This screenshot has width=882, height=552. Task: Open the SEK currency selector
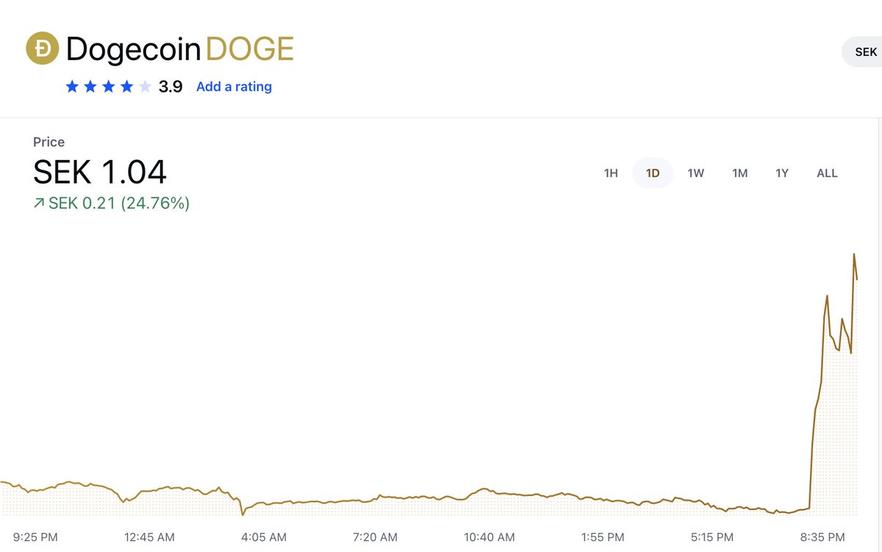click(862, 52)
